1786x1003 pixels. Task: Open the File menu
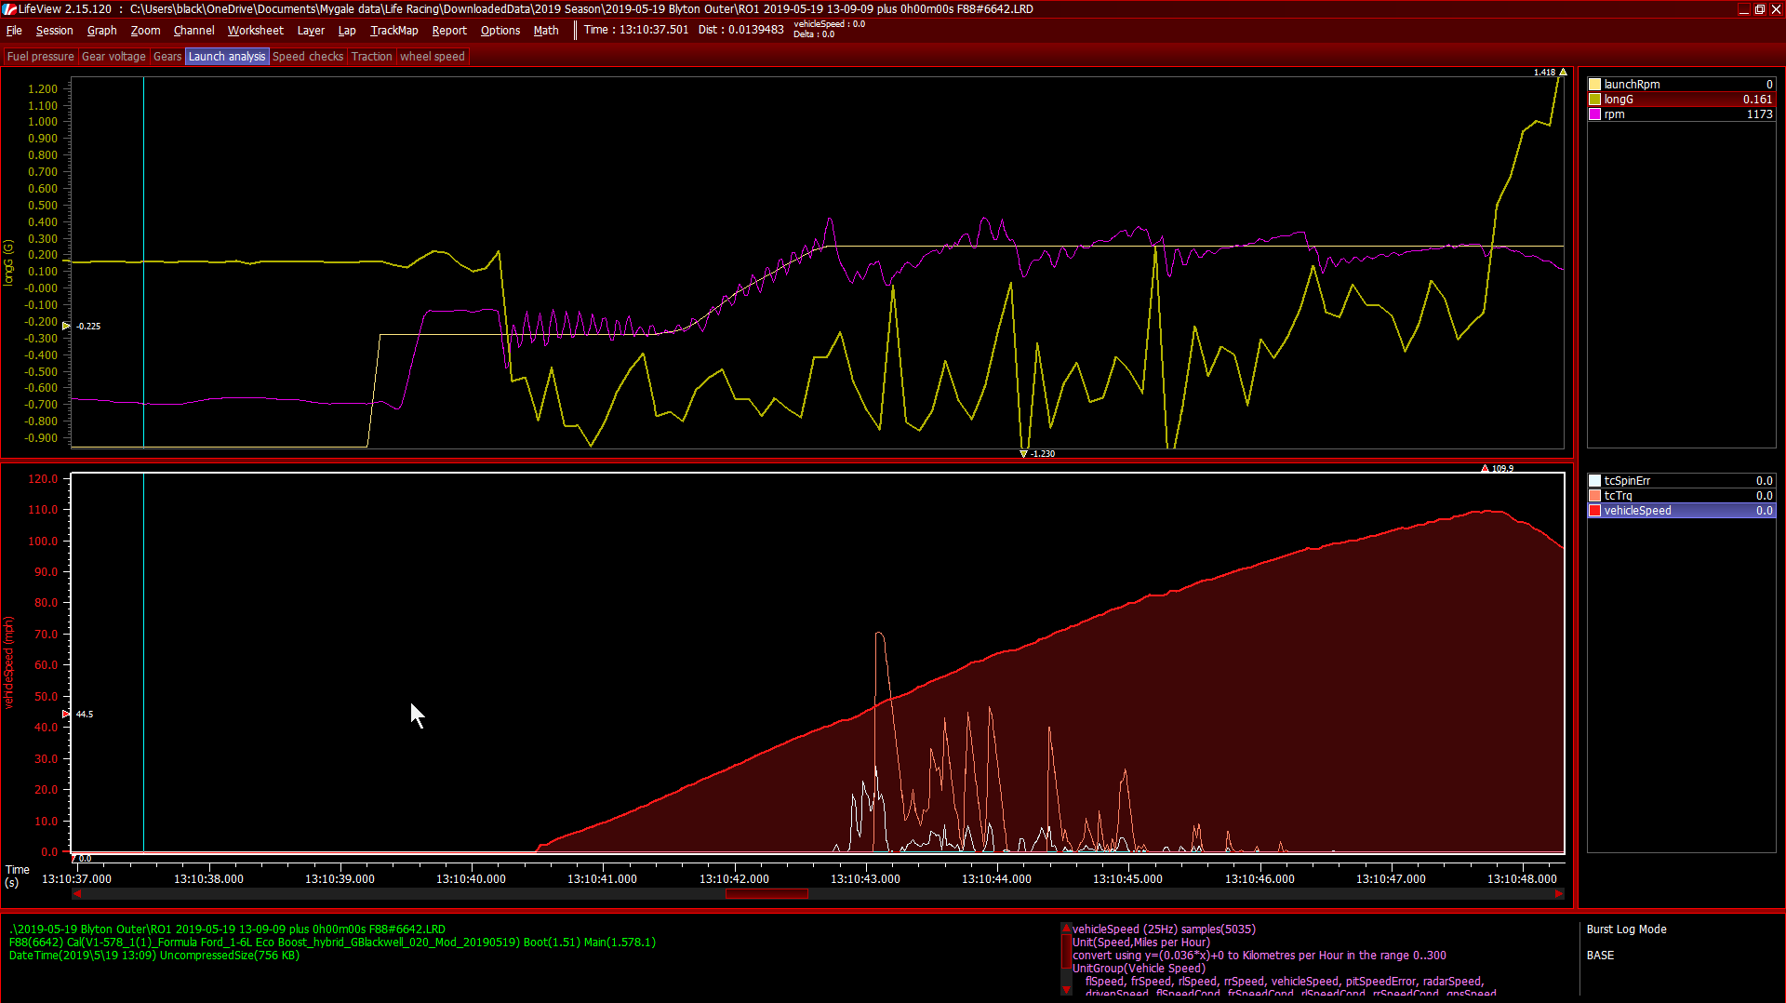14,31
